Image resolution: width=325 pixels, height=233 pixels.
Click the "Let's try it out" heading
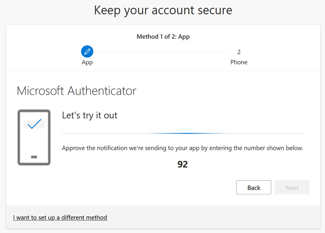[89, 115]
